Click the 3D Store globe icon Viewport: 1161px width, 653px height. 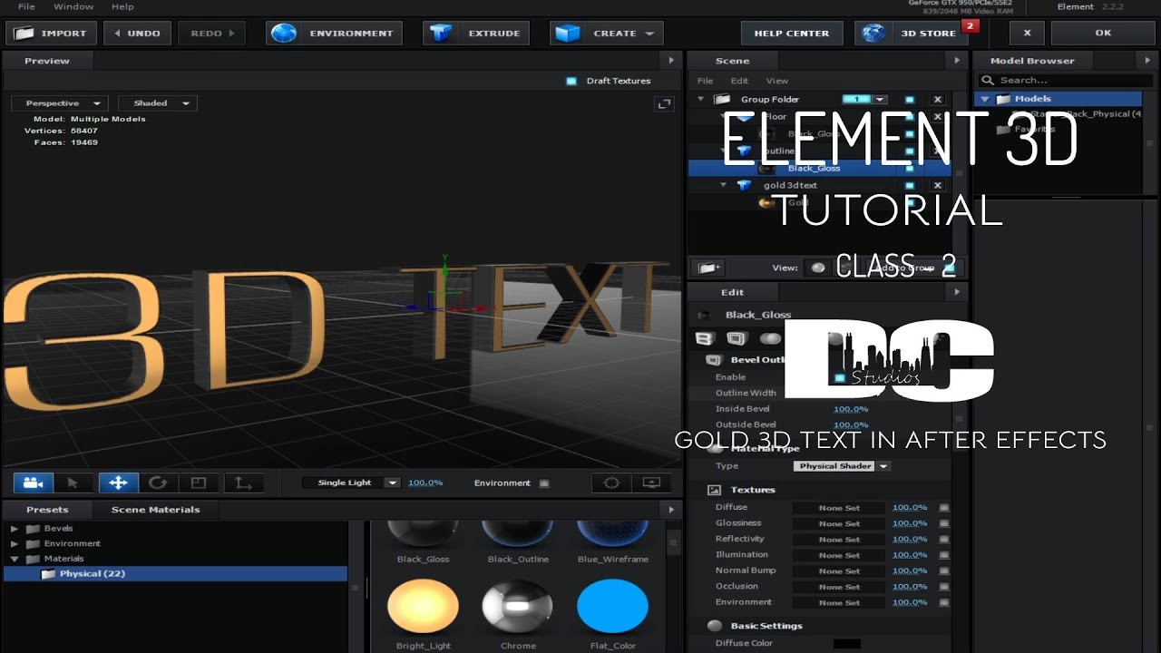coord(873,33)
